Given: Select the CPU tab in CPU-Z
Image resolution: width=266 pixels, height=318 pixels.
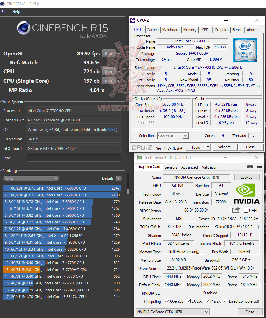Looking at the screenshot, I should point(137,29).
